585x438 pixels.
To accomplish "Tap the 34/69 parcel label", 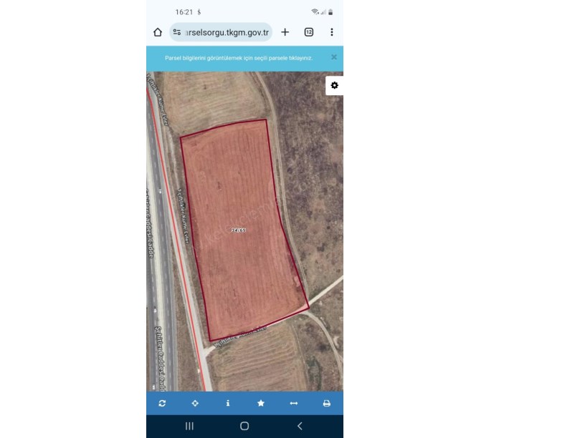I will click(239, 230).
